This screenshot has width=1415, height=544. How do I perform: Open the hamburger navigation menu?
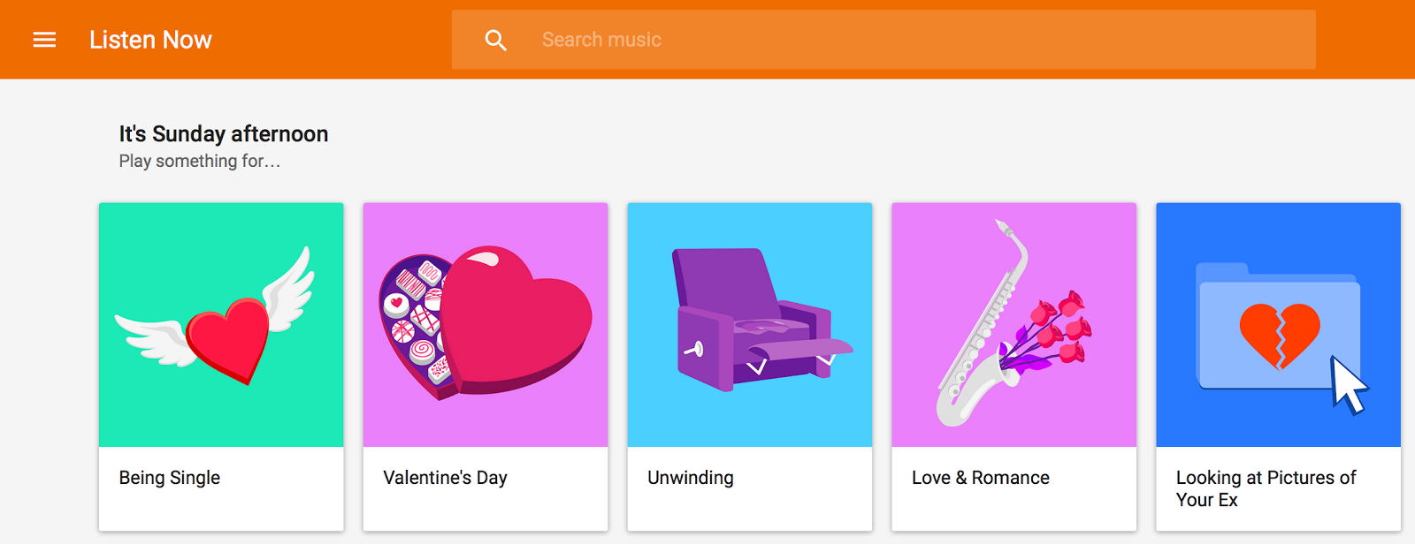[44, 40]
